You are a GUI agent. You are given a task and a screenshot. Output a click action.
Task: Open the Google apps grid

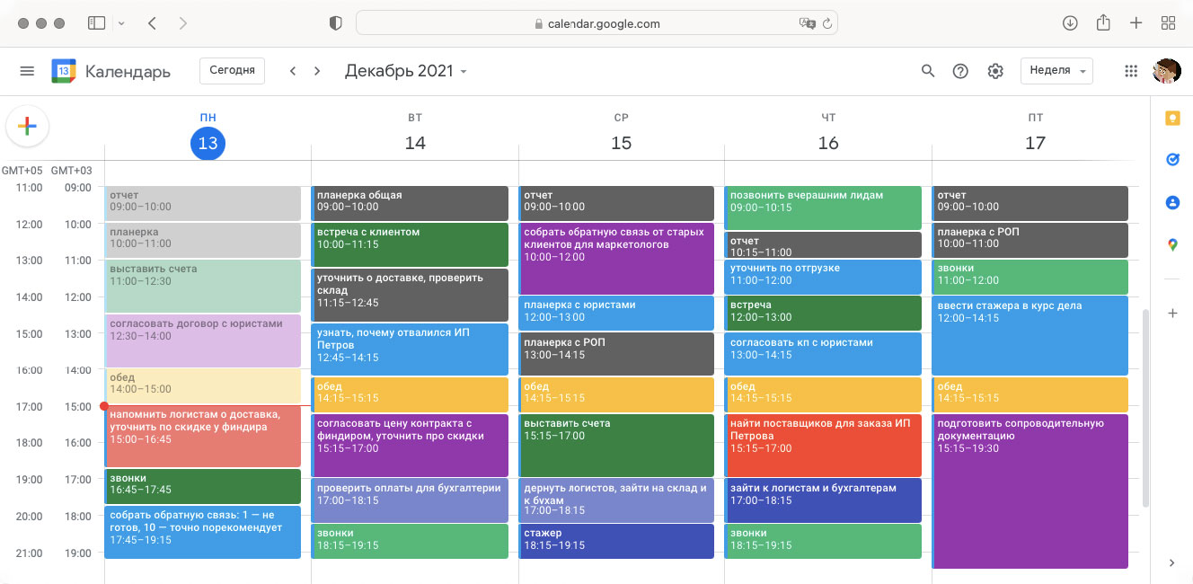click(x=1131, y=71)
